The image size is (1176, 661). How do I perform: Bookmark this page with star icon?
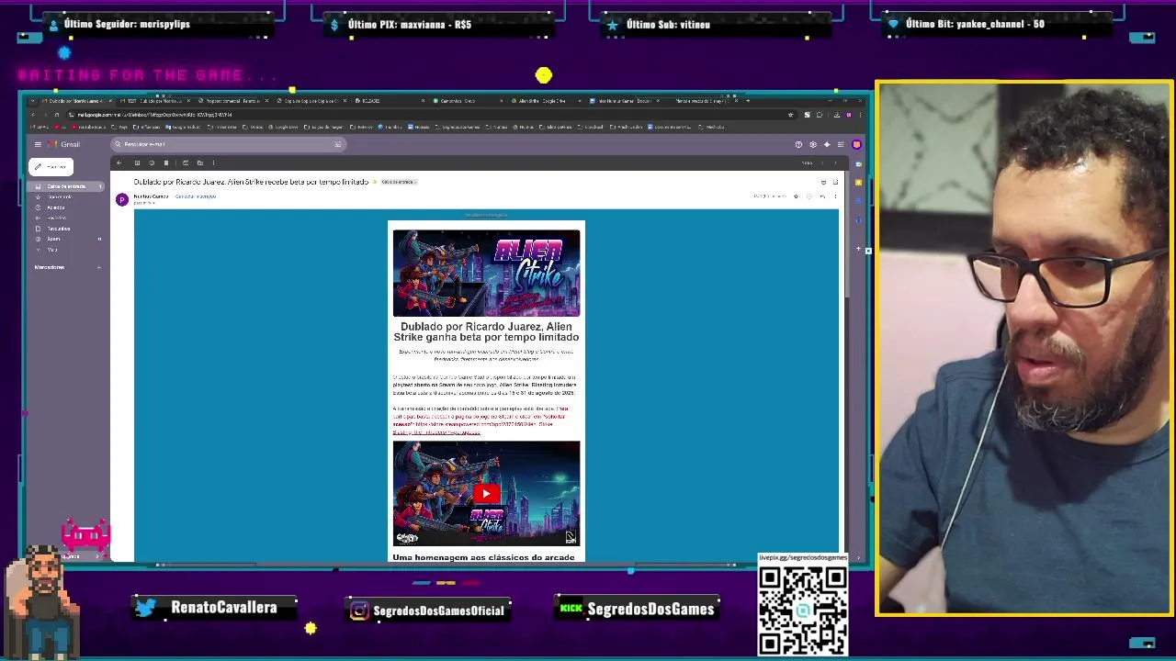coord(790,115)
